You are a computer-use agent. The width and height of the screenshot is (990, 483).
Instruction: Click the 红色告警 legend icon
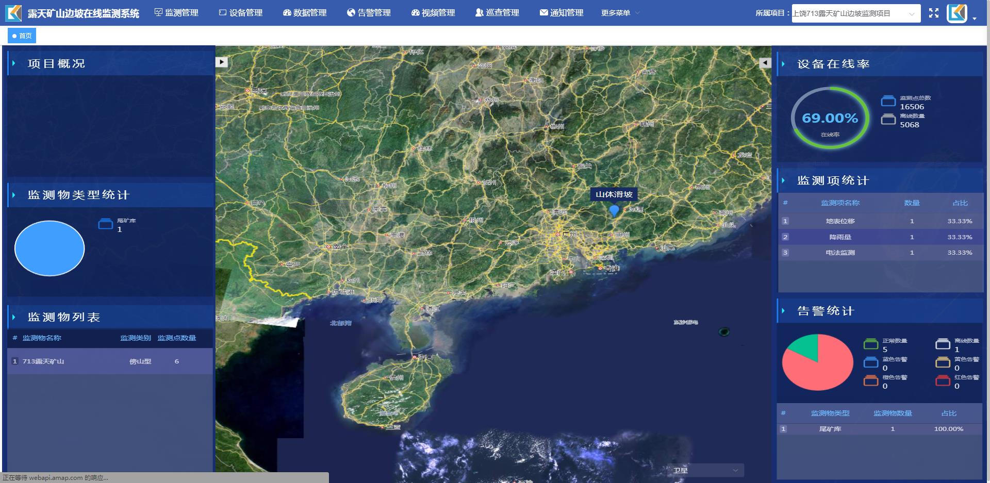(943, 381)
